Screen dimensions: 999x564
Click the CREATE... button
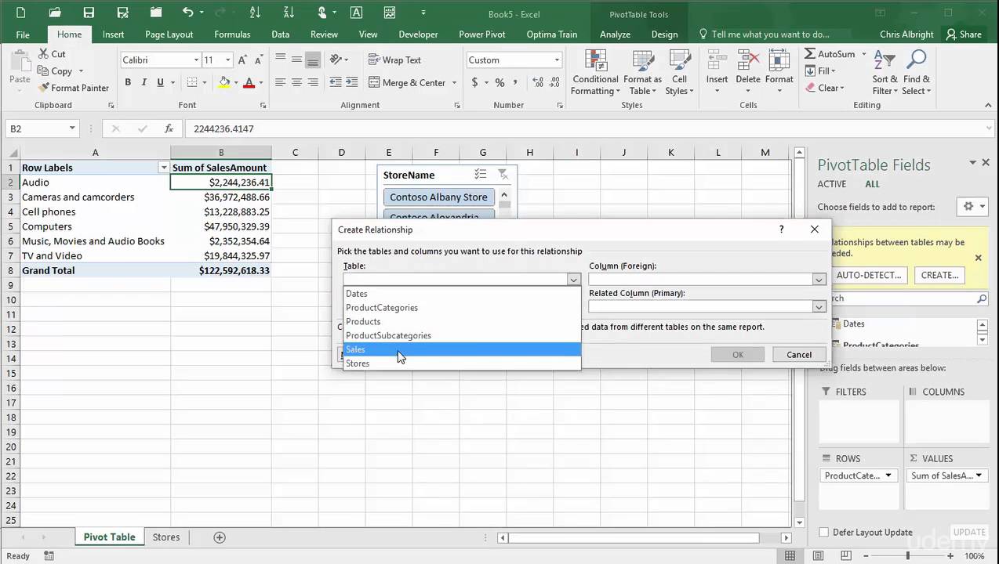pyautogui.click(x=939, y=275)
